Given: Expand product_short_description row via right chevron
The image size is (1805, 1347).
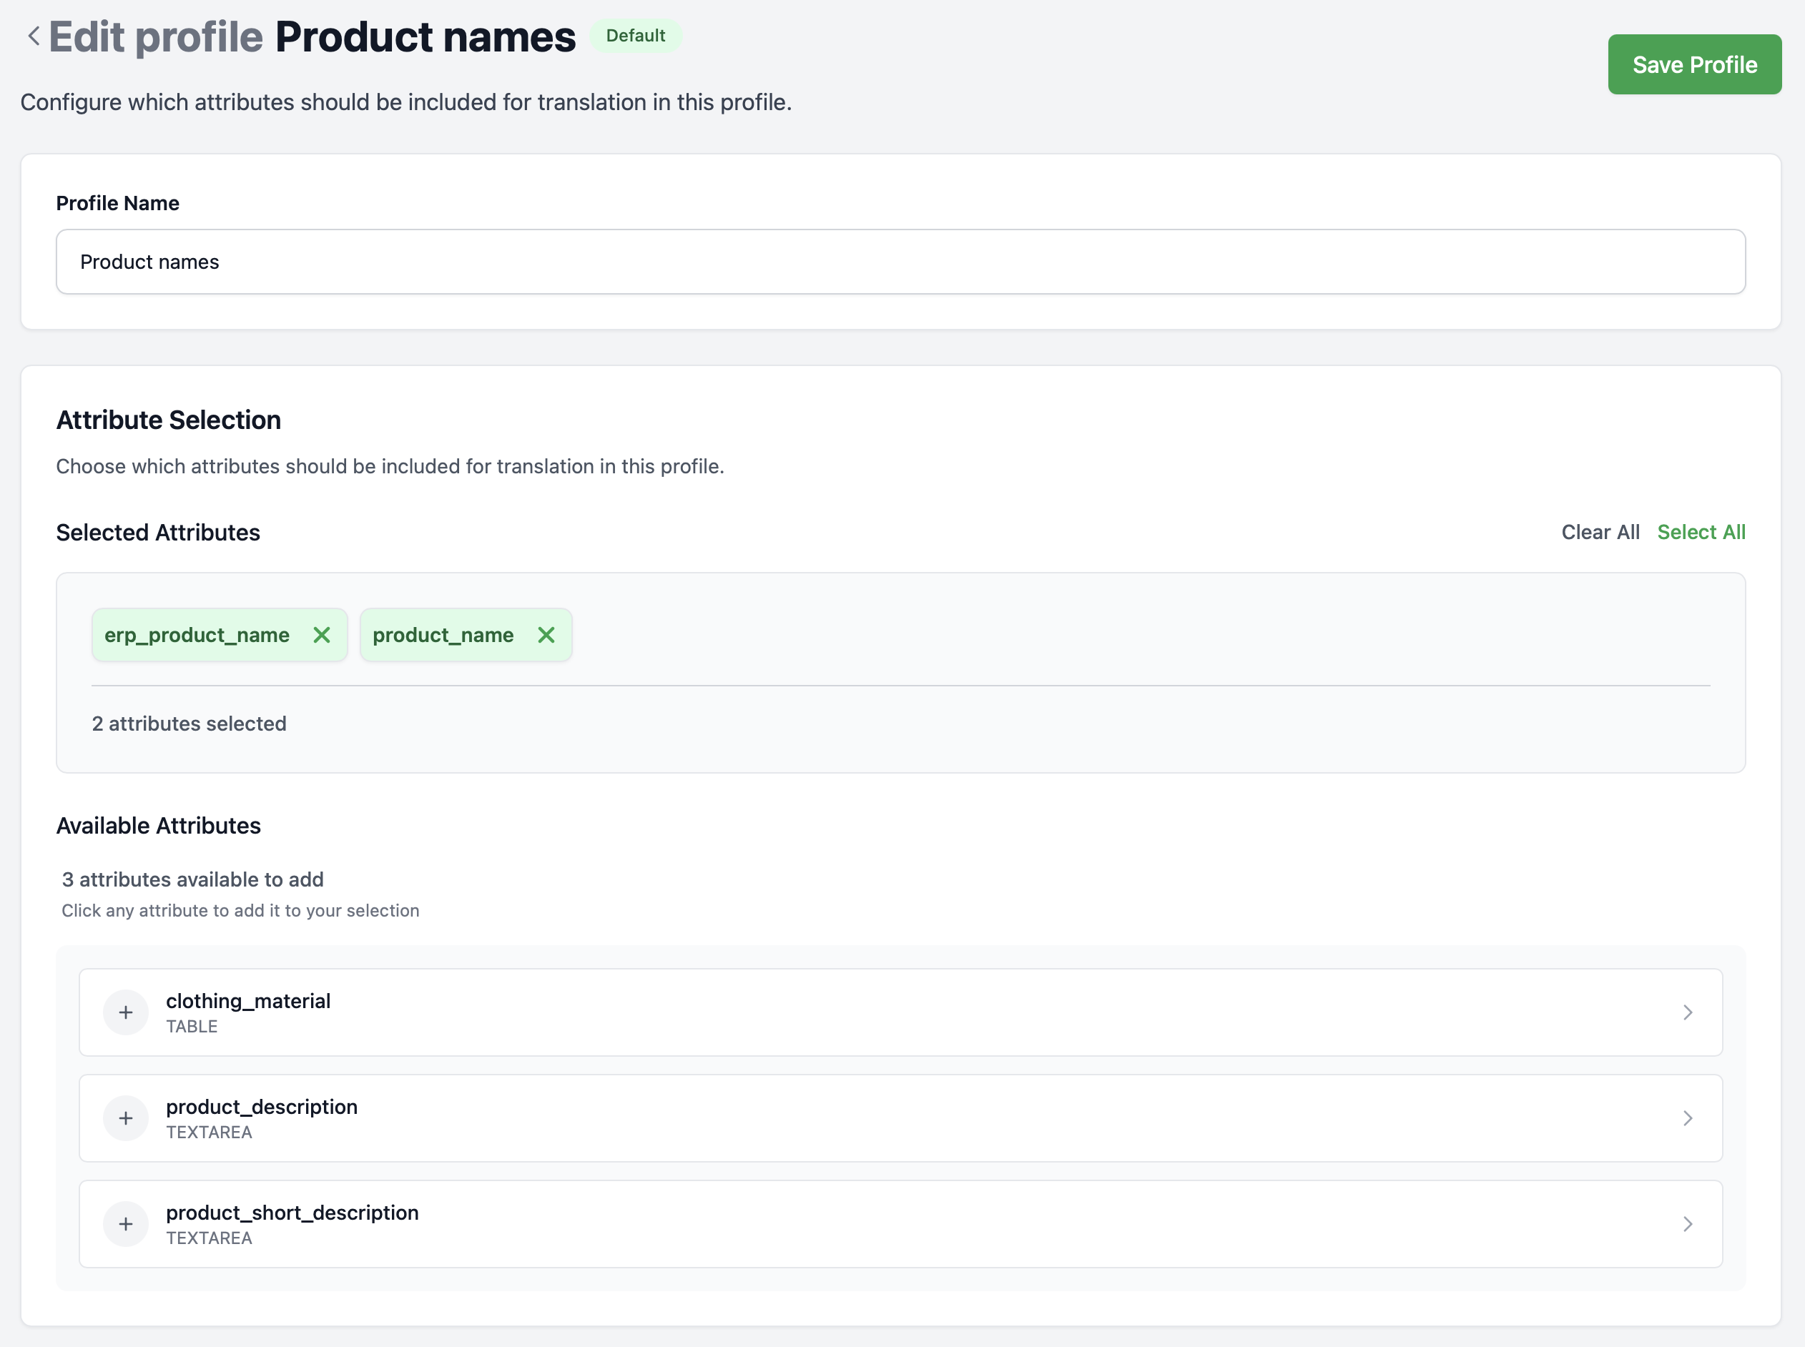Looking at the screenshot, I should coord(1688,1224).
